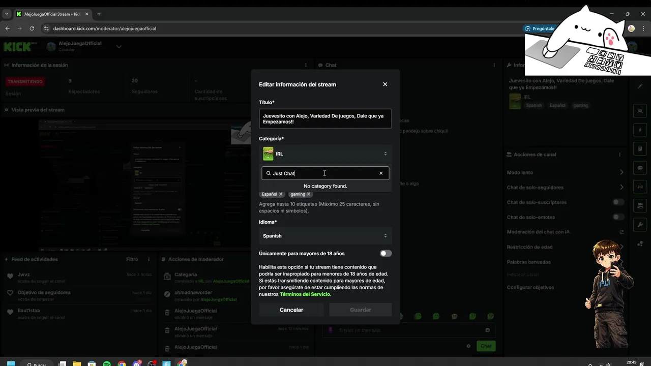Open the Filtro option in activity feed
651x366 pixels.
pyautogui.click(x=132, y=259)
